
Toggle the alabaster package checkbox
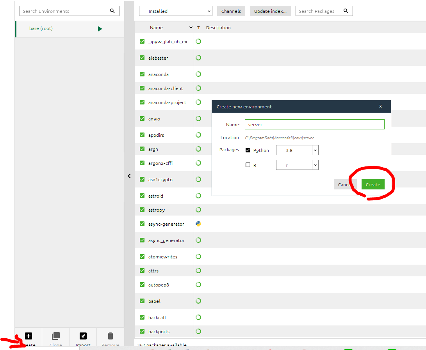[142, 58]
